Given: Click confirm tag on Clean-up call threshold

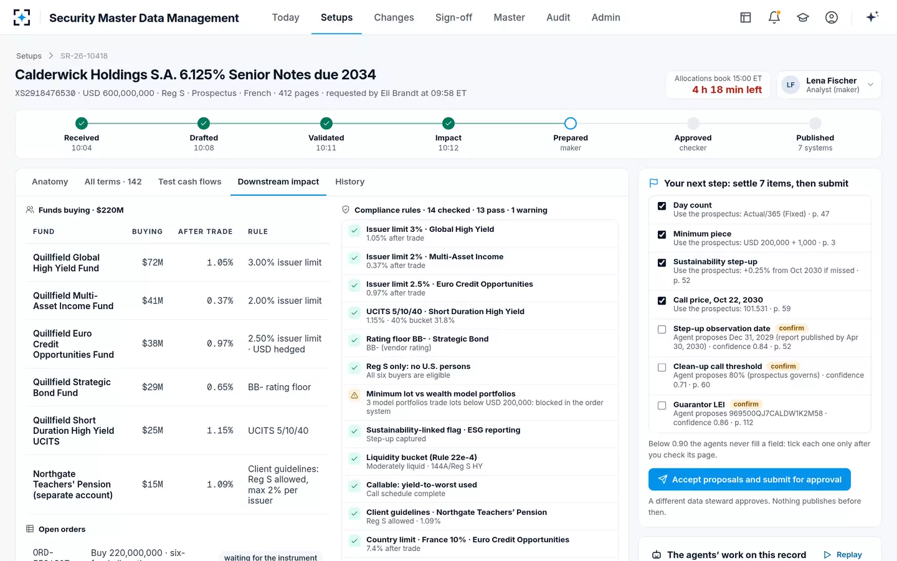Looking at the screenshot, I should point(783,366).
